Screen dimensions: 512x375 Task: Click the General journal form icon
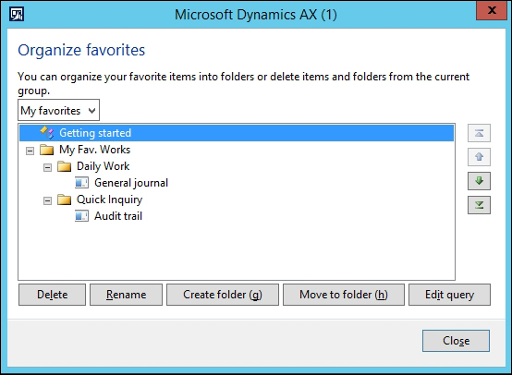pyautogui.click(x=81, y=183)
